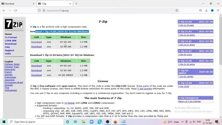This screenshot has height=125, width=222.
Task: Switch language to Esperanto
Action: (x=10, y=69)
